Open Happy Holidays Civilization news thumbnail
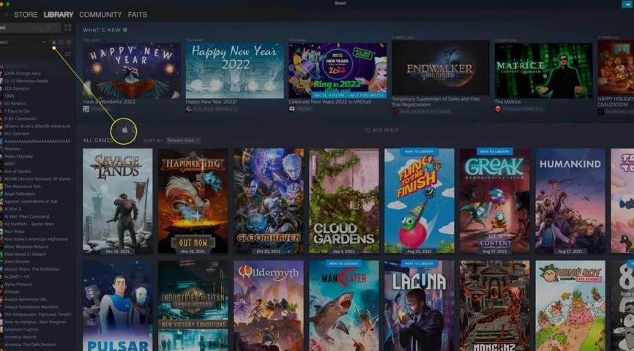This screenshot has width=634, height=351. pos(616,68)
